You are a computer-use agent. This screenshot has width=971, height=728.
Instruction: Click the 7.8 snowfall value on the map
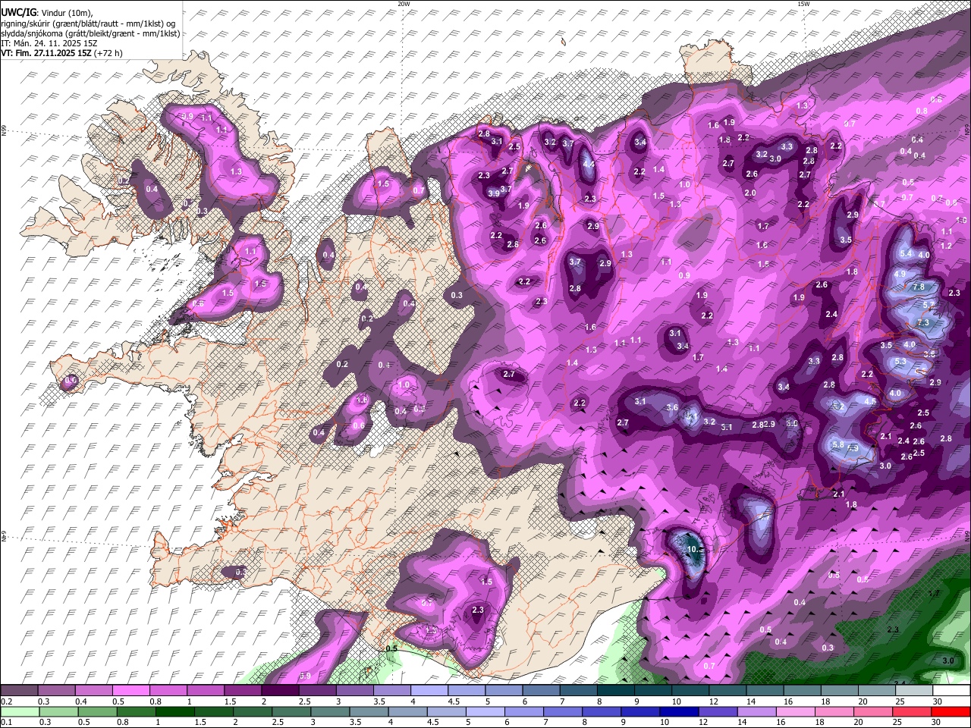point(918,287)
